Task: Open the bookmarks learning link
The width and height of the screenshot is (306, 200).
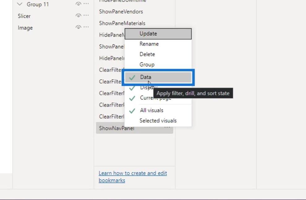Action: (x=133, y=177)
